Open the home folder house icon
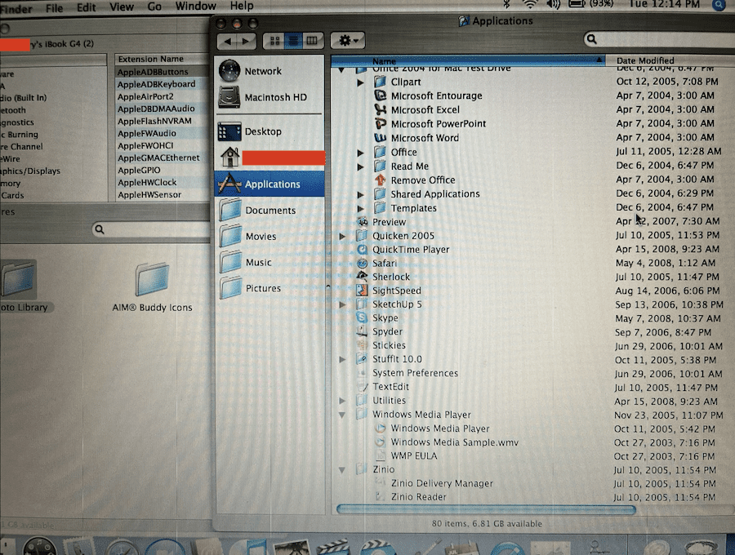The width and height of the screenshot is (735, 555). click(x=229, y=158)
